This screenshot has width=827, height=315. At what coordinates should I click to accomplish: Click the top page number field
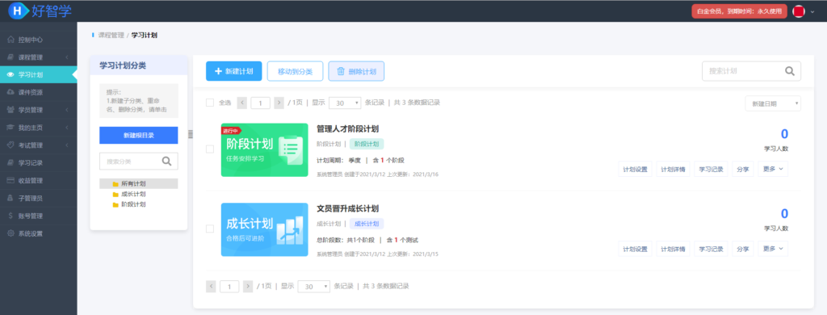tap(261, 103)
